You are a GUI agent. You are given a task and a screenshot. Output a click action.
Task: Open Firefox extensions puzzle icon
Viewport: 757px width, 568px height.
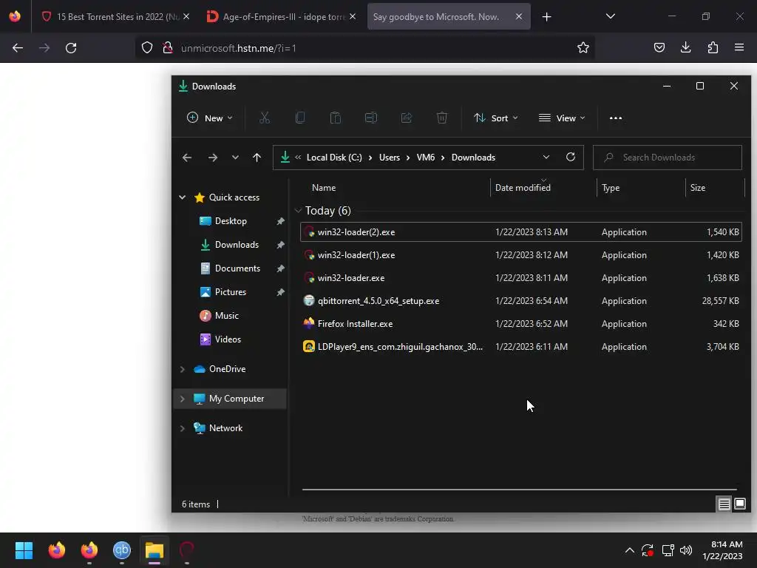[x=713, y=47]
